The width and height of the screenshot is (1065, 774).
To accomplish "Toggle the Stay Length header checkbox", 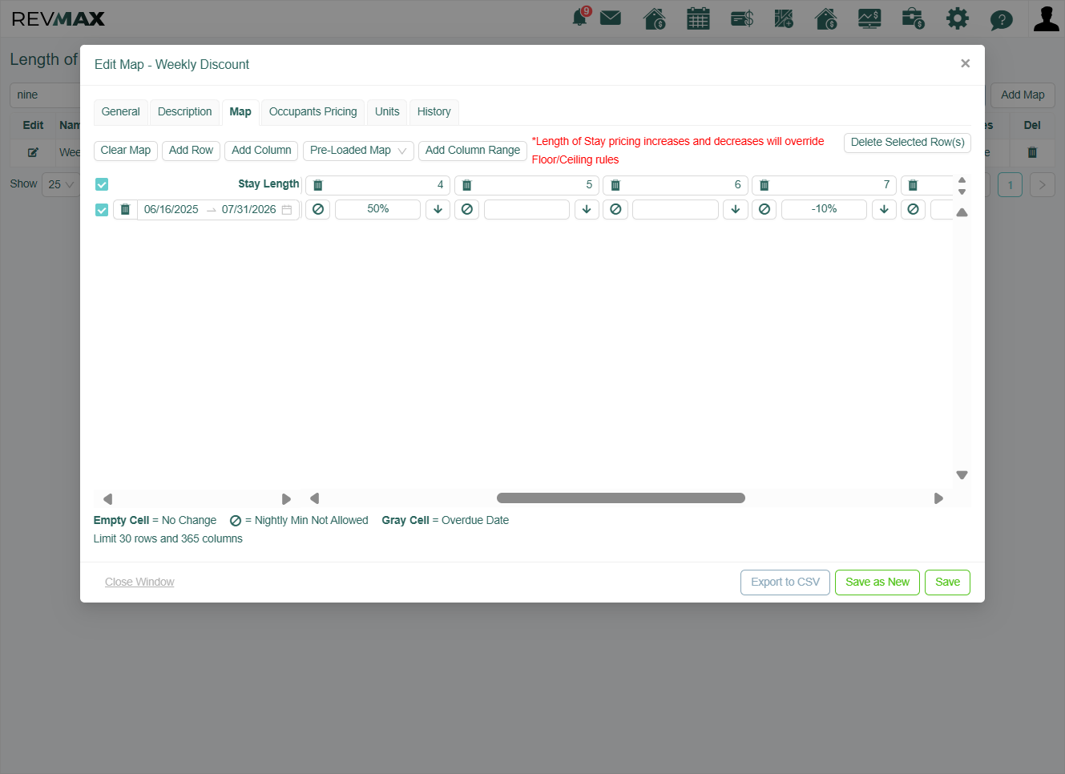I will 102,184.
